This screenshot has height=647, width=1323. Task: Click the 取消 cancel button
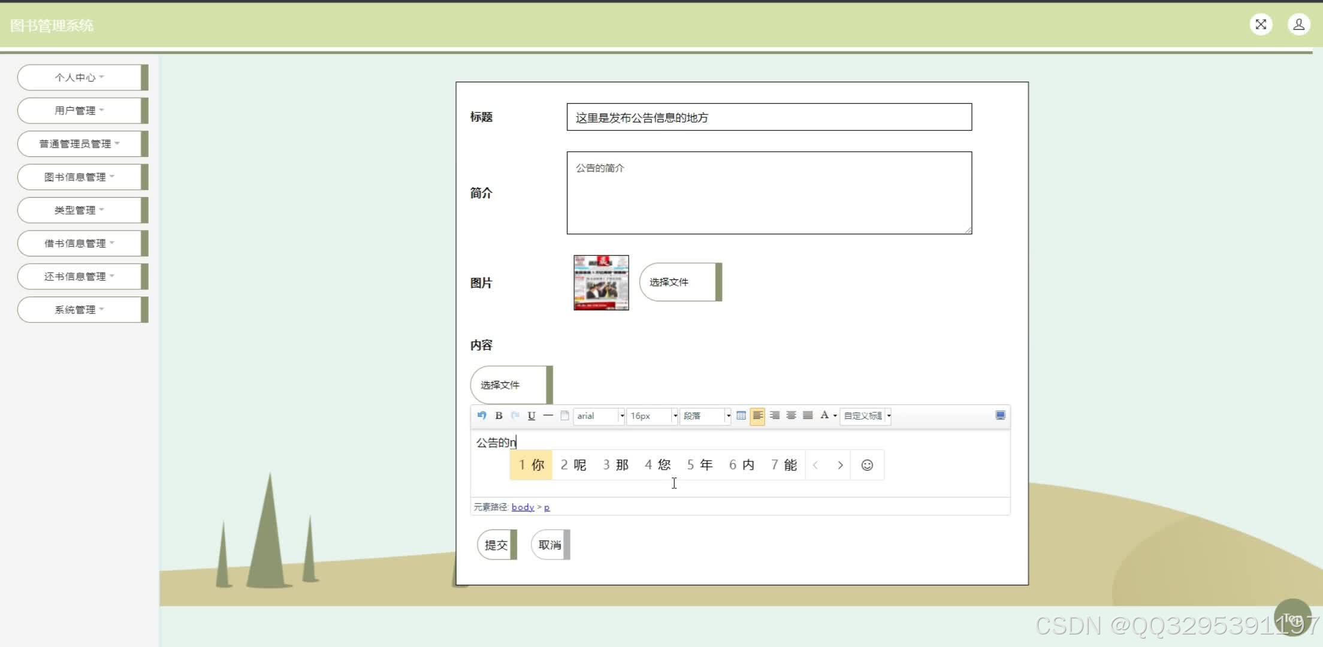[x=550, y=545]
